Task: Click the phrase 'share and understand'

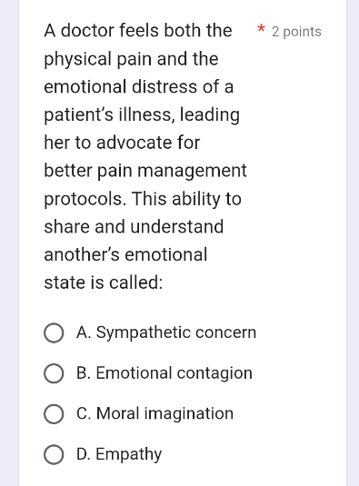Action: (x=134, y=226)
